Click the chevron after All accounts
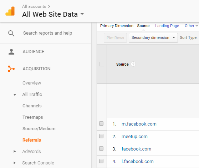This screenshot has height=168, width=199. click(x=49, y=6)
